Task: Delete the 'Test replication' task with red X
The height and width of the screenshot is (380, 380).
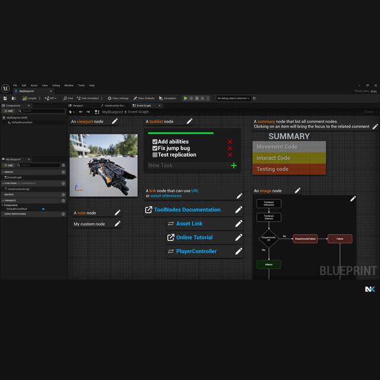Action: (230, 154)
